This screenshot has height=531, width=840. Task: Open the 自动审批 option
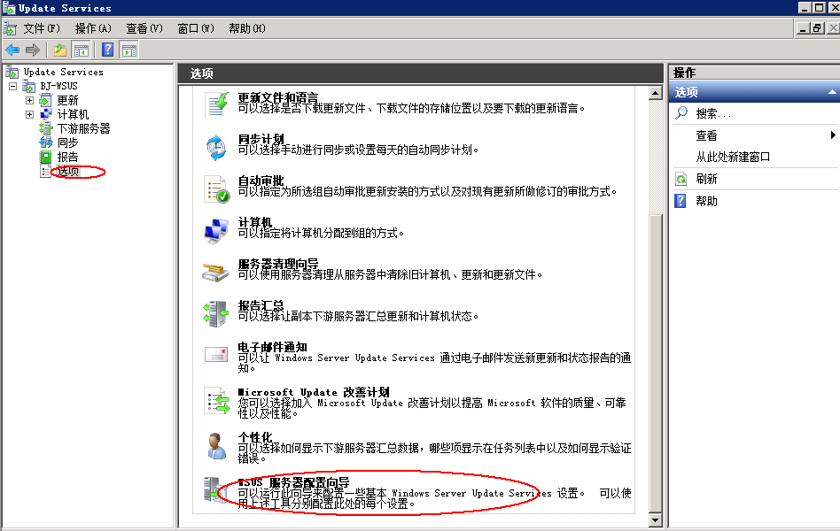[261, 181]
